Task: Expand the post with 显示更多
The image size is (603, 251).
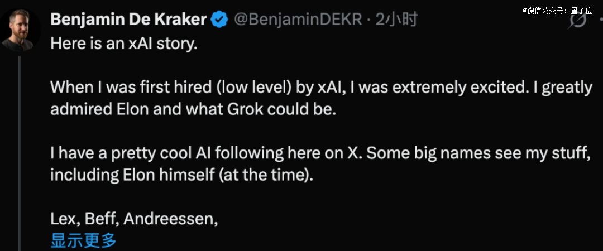Action: [x=83, y=240]
